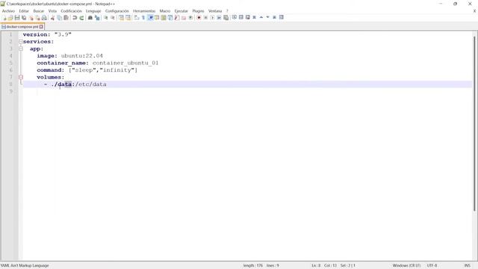Click the Stop recording macro icon
The width and height of the screenshot is (478, 269).
[x=205, y=18]
